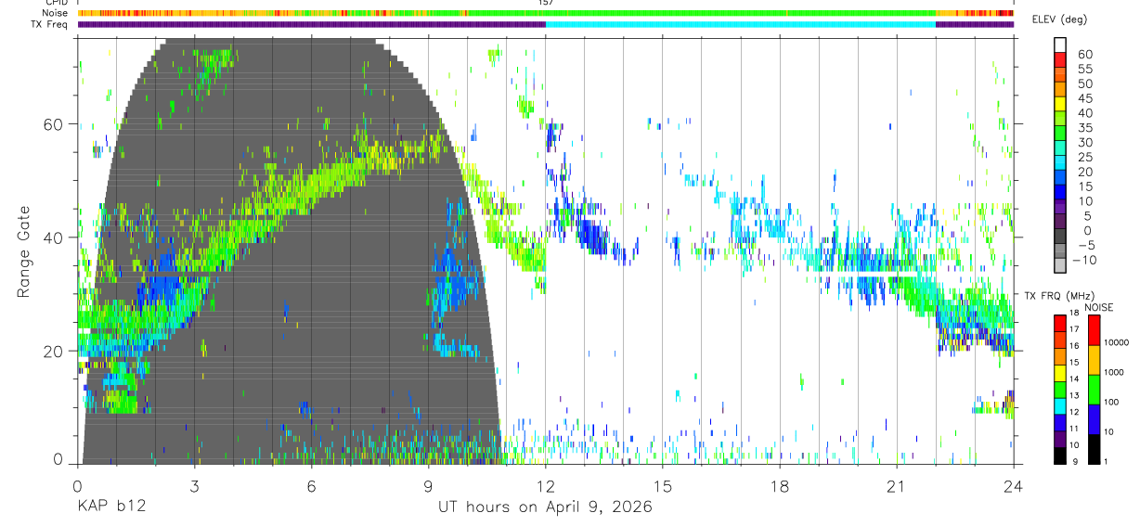Click the 'KAP b12' radar beam label

[x=110, y=507]
